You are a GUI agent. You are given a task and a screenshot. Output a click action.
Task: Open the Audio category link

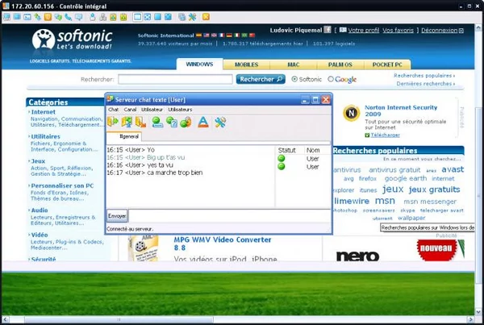click(x=40, y=210)
